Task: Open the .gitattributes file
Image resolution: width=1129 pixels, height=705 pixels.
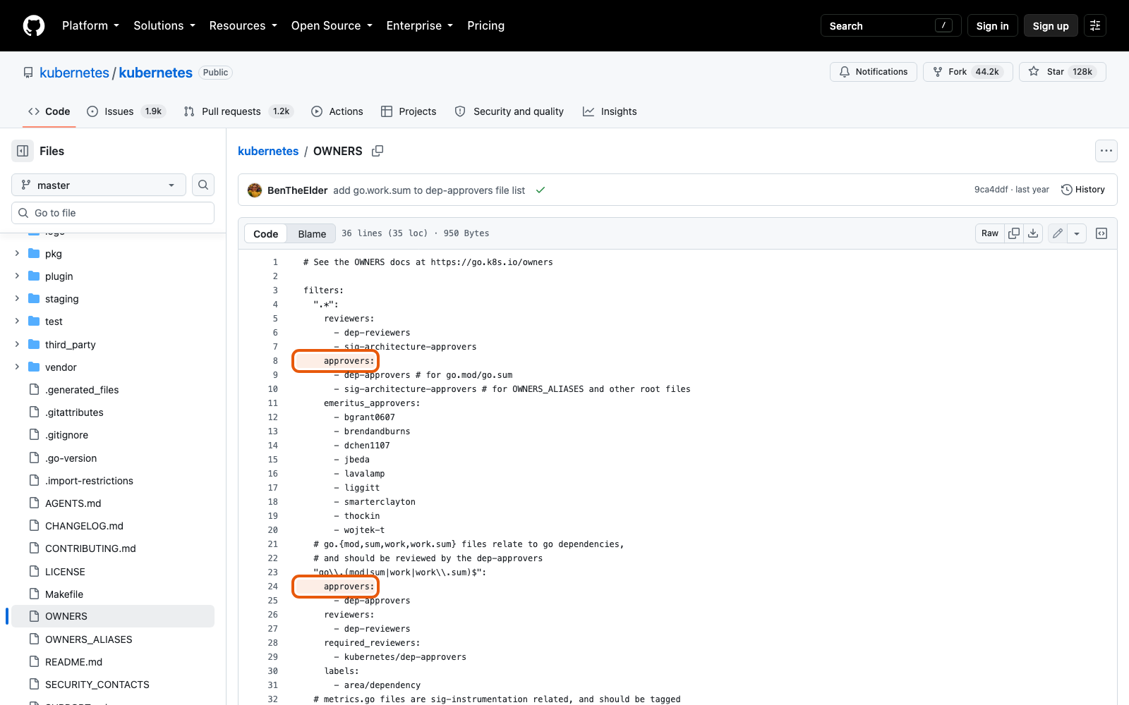Action: pyautogui.click(x=74, y=412)
